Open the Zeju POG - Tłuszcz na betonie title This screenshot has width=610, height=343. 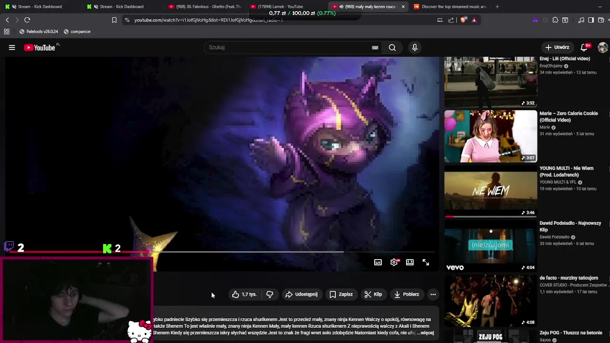click(x=571, y=333)
